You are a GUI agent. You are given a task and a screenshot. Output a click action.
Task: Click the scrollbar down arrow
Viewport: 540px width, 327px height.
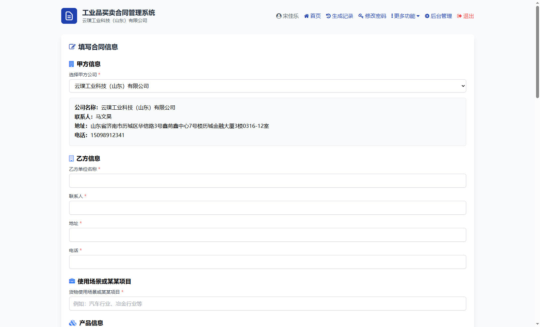point(537,324)
